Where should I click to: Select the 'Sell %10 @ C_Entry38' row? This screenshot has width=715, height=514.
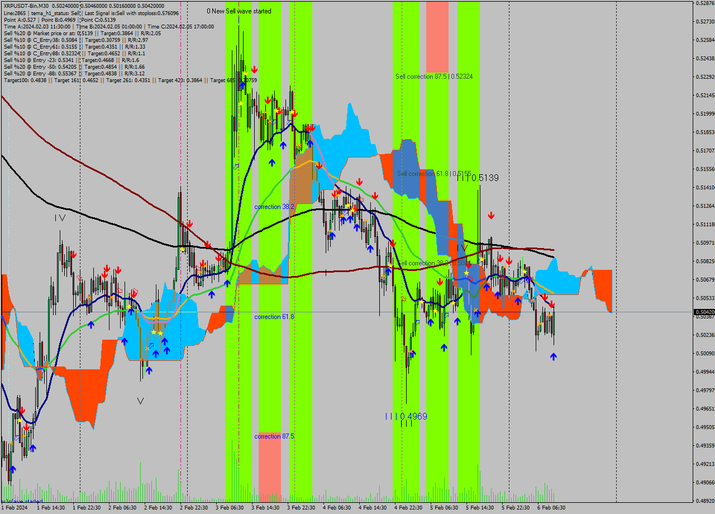[76, 40]
